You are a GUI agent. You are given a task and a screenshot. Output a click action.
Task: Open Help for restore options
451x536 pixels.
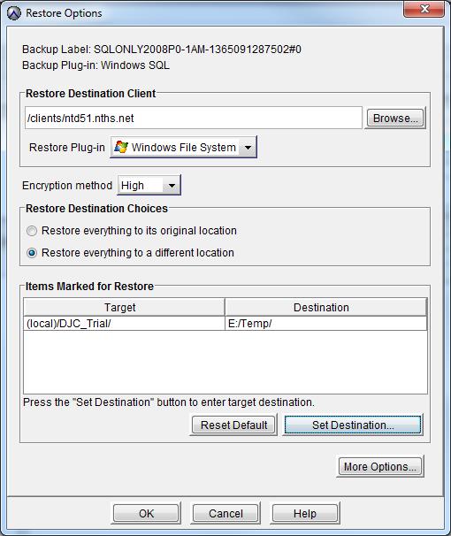coord(305,513)
